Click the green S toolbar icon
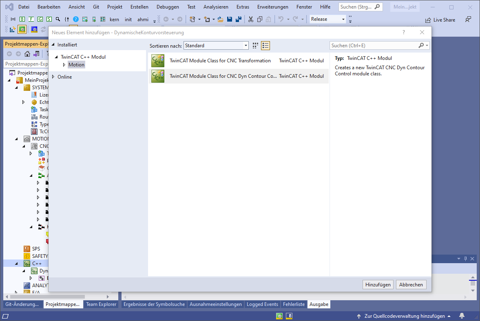Screen dimensions: 480x321 (x=49, y=19)
